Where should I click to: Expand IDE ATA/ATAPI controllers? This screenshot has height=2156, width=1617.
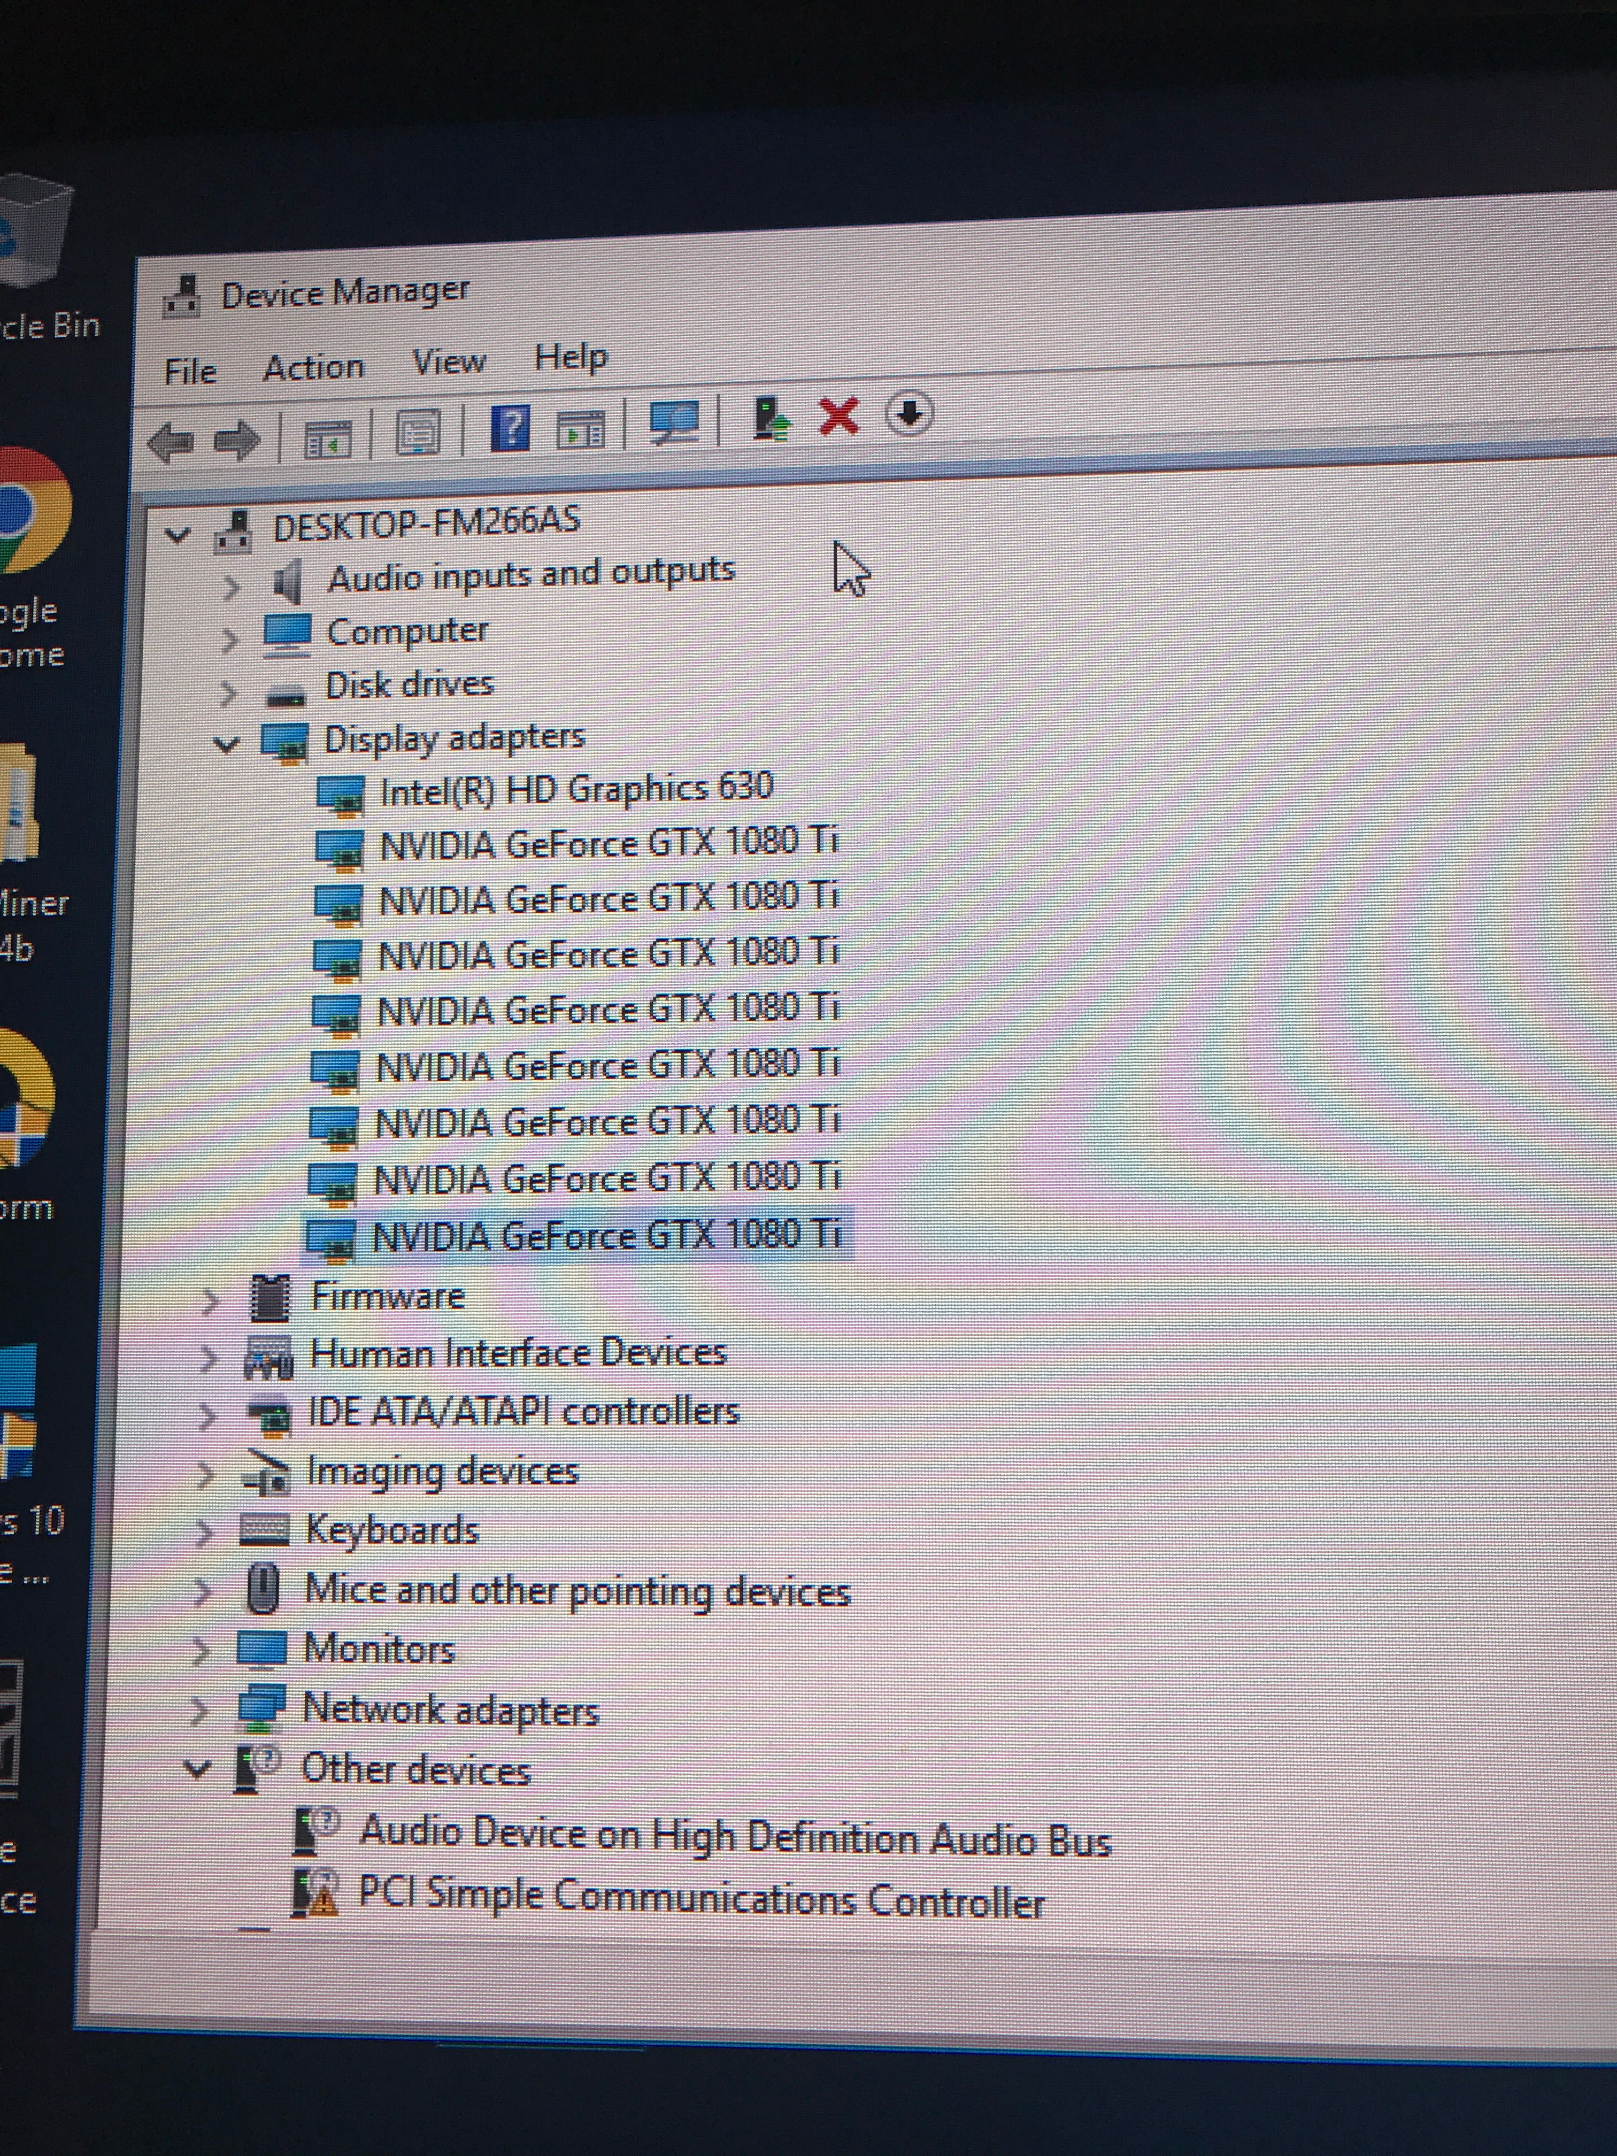pos(206,1416)
